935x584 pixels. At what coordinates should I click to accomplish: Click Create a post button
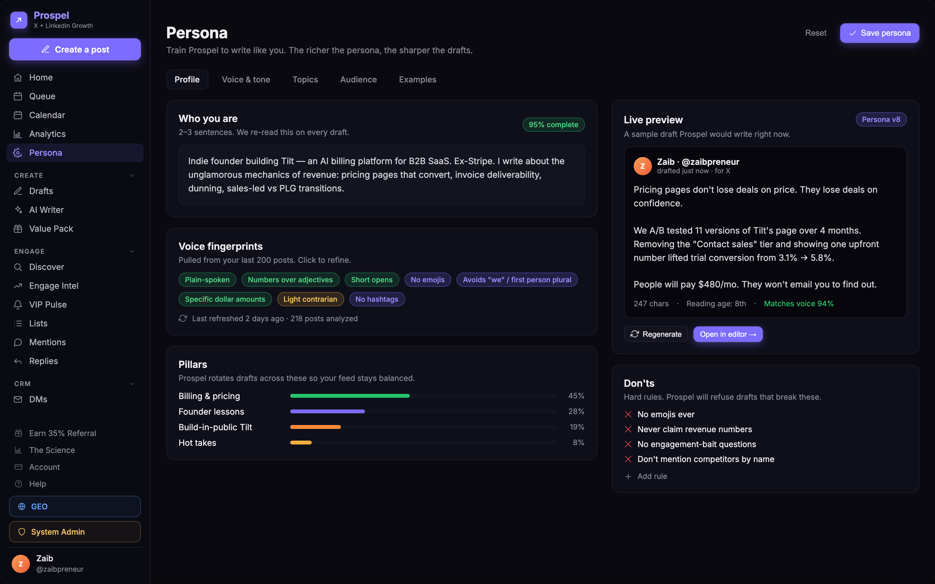click(75, 49)
